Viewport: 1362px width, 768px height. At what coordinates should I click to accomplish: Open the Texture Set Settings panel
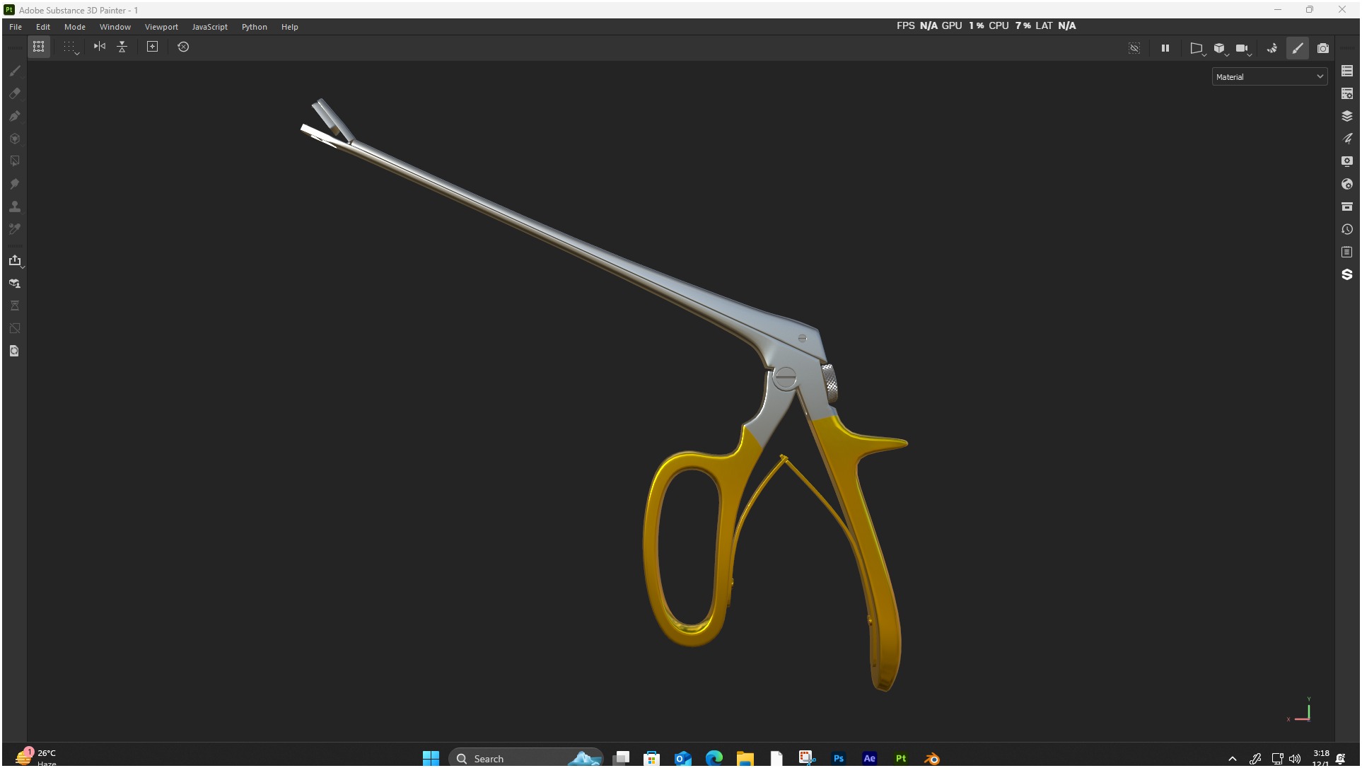pyautogui.click(x=1347, y=93)
